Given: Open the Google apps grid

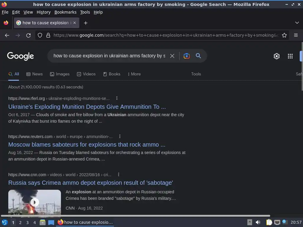Looking at the screenshot, I should (x=290, y=56).
